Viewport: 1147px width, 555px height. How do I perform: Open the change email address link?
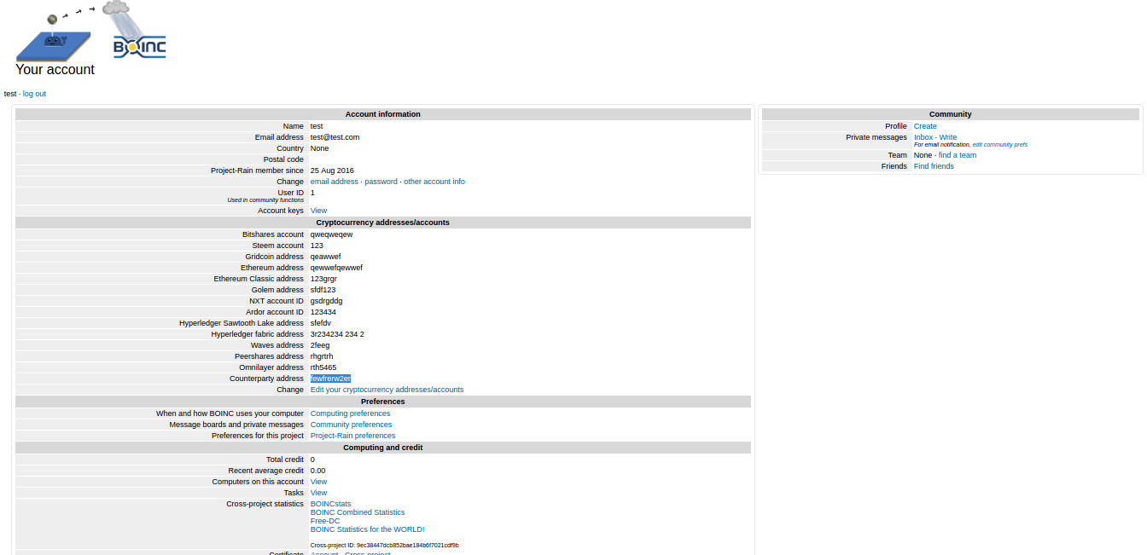[335, 182]
